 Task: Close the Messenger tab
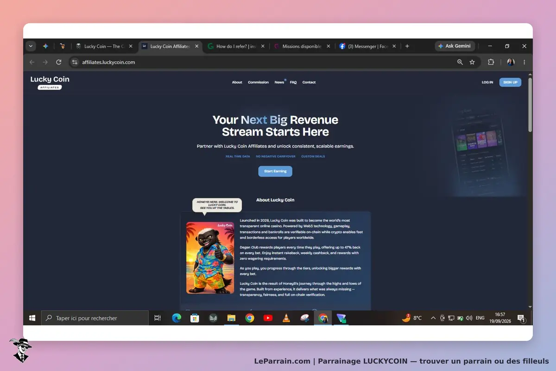(x=395, y=46)
